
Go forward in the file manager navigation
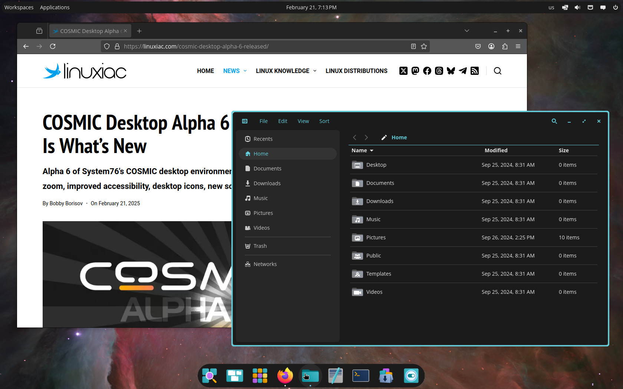click(366, 137)
